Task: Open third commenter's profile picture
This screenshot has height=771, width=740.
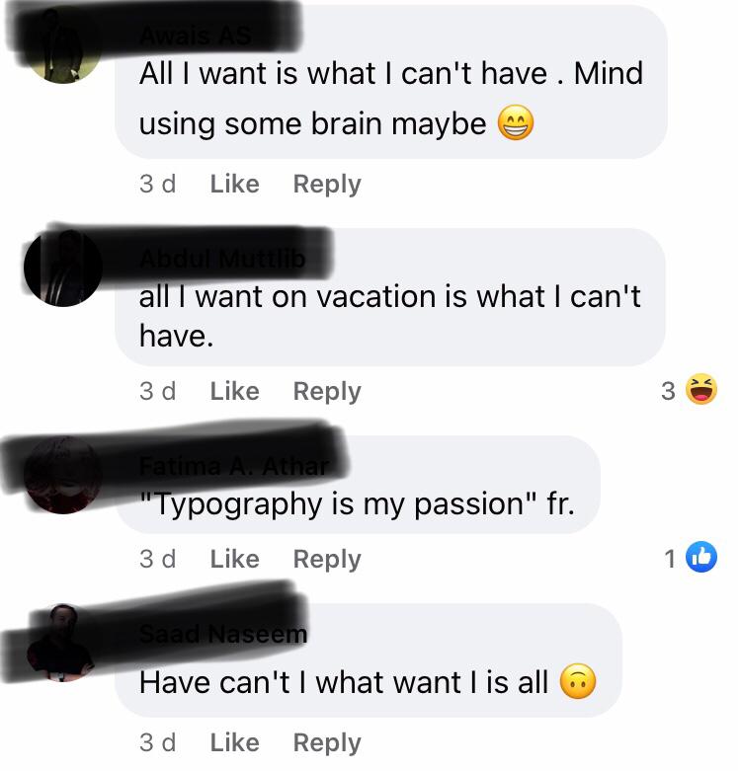Action: tap(63, 475)
